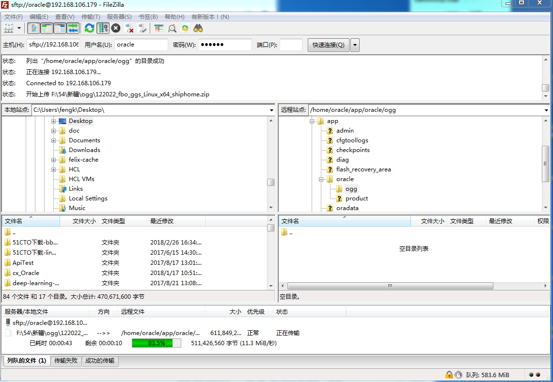553x382 pixels.
Task: Toggle processing of the transfer queue
Action: click(103, 28)
